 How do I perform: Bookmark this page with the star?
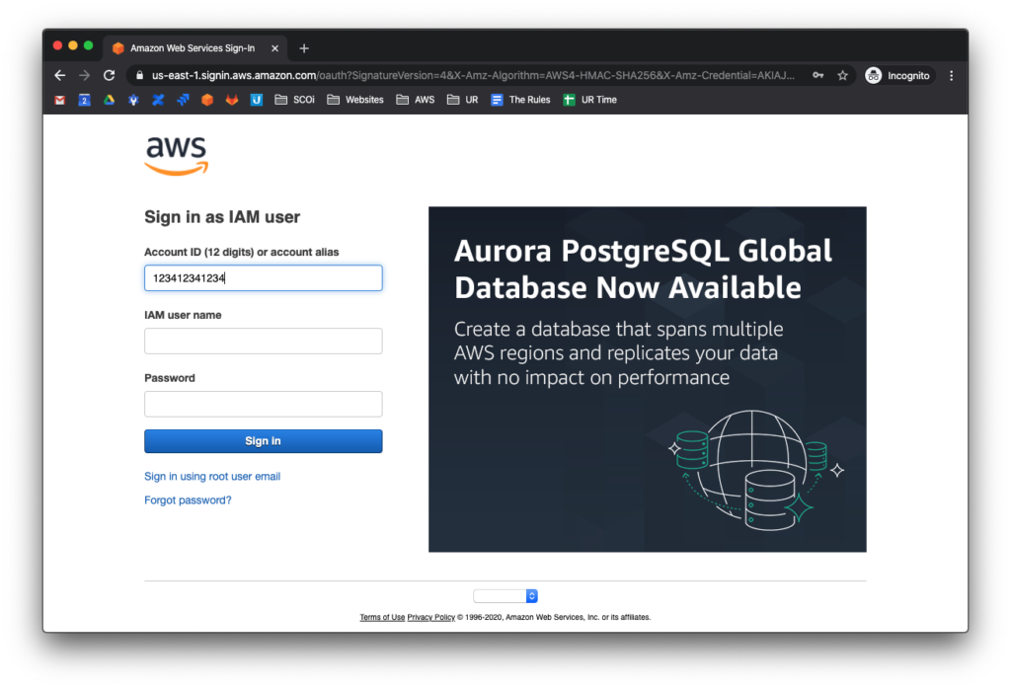coord(842,75)
